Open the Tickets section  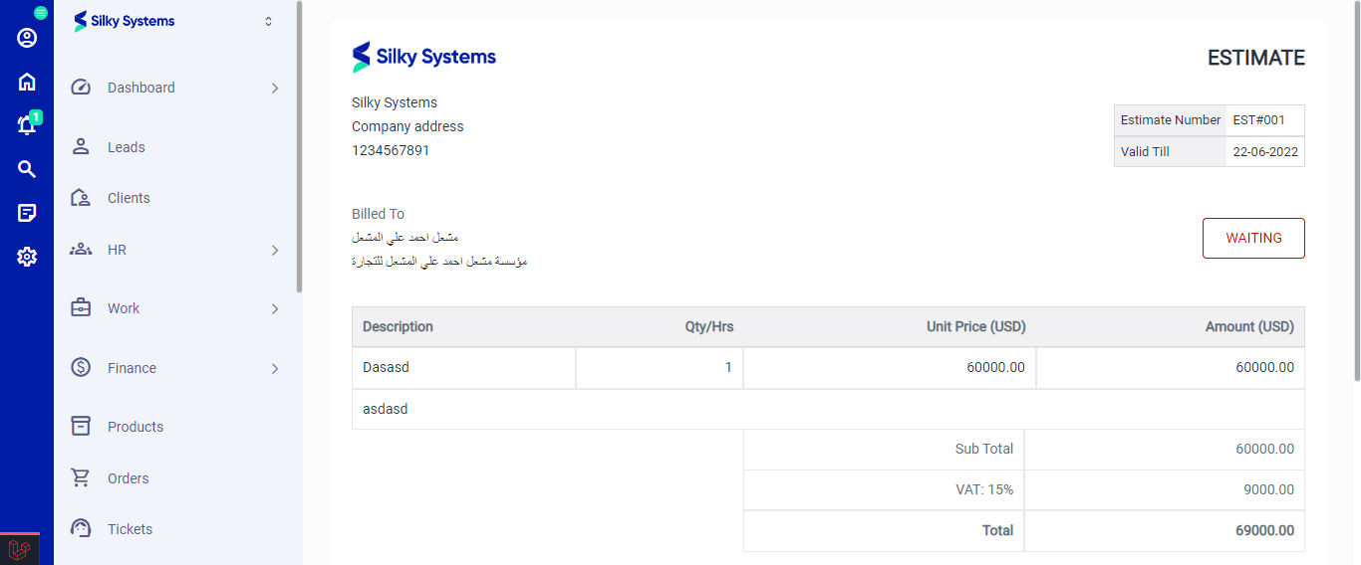(130, 529)
